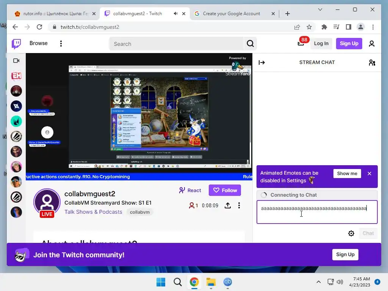Click the Browse link
This screenshot has height=291, width=388.
coord(38,43)
